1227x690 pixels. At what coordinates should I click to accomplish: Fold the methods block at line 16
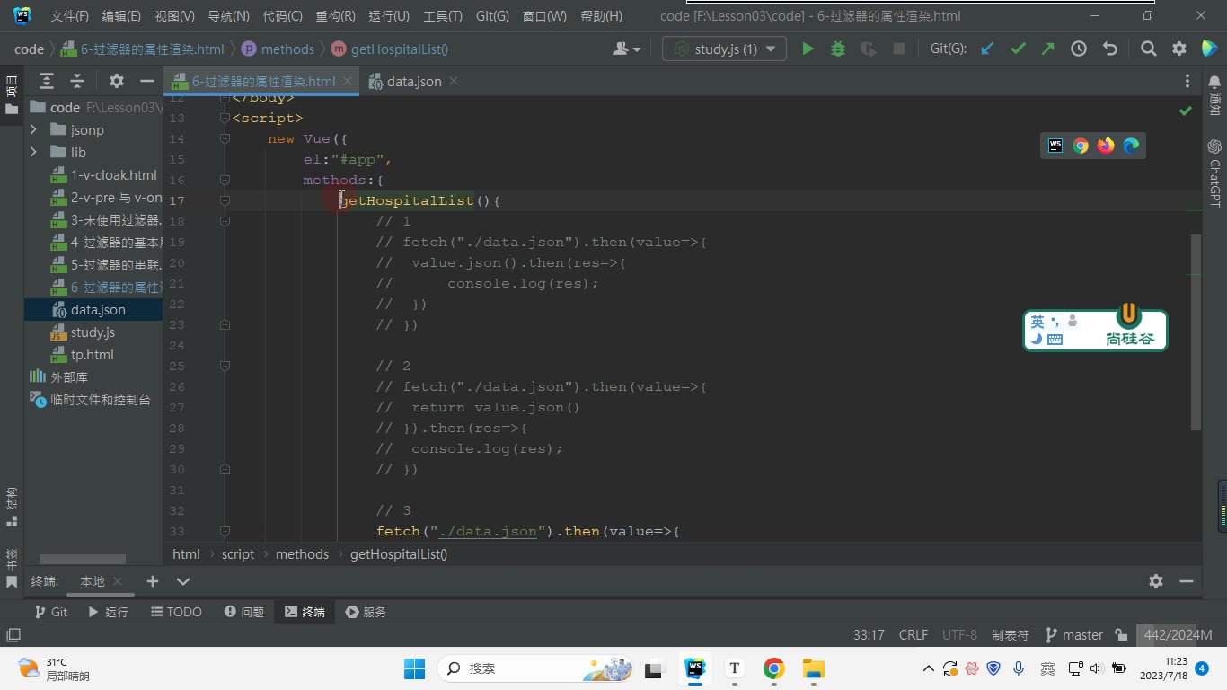click(x=225, y=180)
